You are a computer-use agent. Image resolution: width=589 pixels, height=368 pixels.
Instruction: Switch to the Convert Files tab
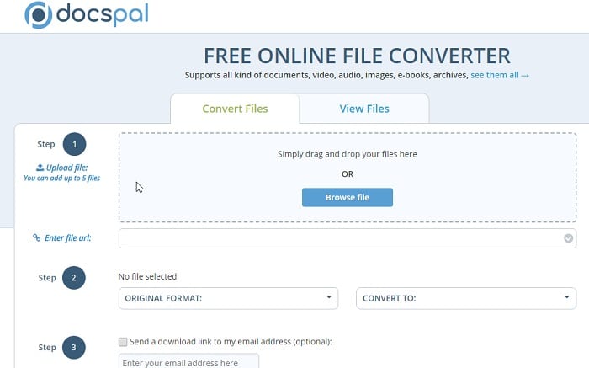tap(235, 109)
